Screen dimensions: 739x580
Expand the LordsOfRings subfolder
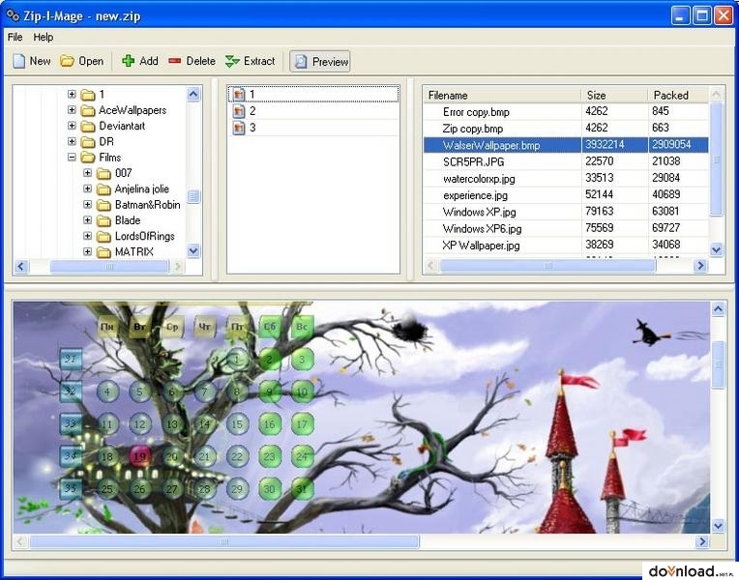[88, 236]
